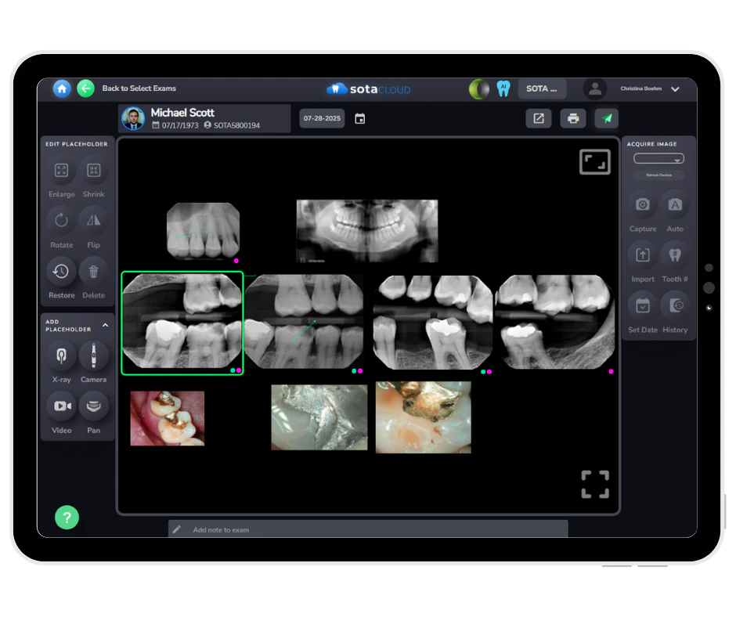Click the Shrink placeholder icon
736x617 pixels.
(93, 171)
